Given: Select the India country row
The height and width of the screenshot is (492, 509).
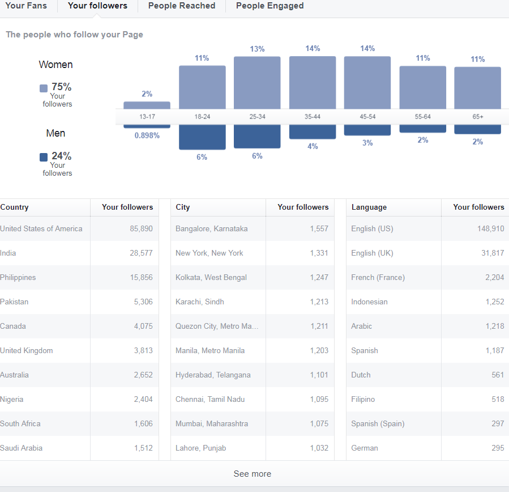Looking at the screenshot, I should click(79, 253).
